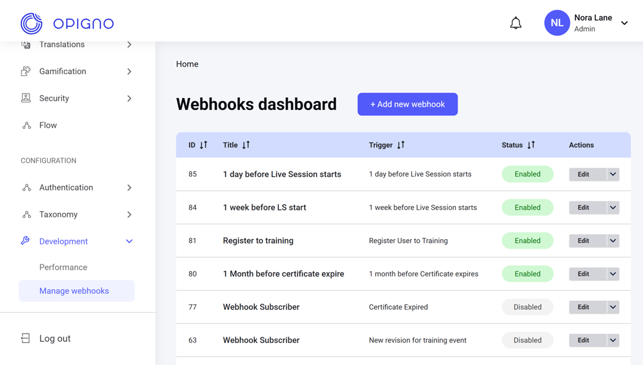This screenshot has width=643, height=365.
Task: Collapse the Development menu chevron
Action: point(129,241)
